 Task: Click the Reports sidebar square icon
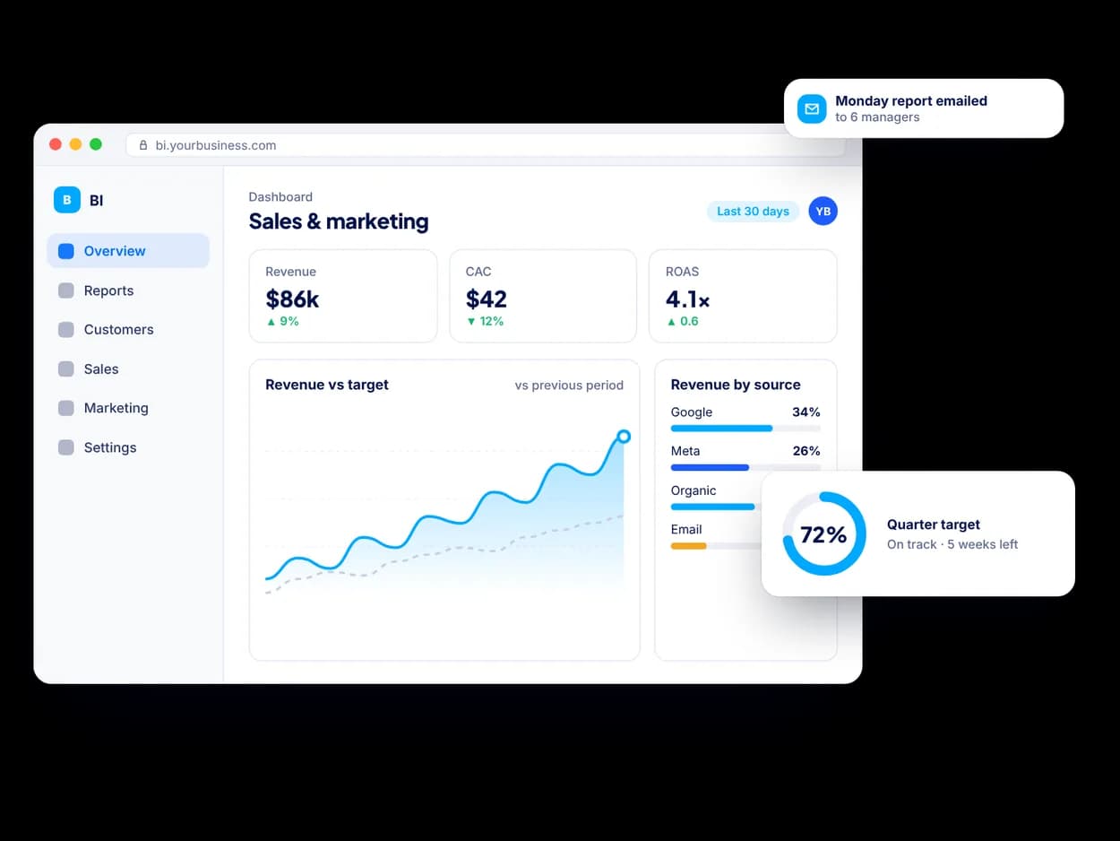(x=66, y=290)
